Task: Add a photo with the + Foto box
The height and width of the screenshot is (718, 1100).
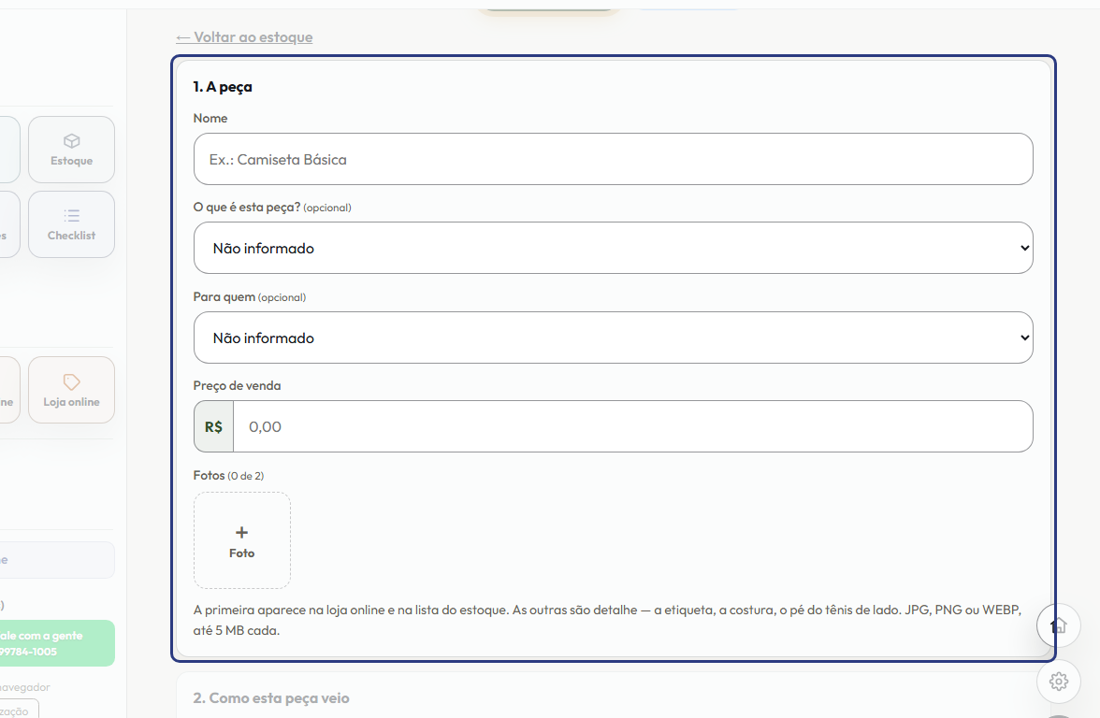Action: coord(242,540)
